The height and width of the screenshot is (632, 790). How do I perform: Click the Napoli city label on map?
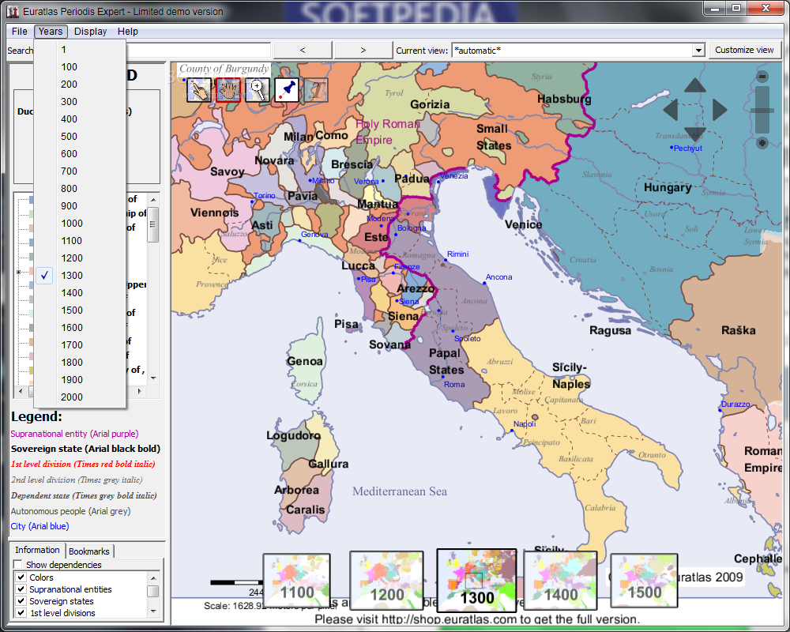coord(525,424)
